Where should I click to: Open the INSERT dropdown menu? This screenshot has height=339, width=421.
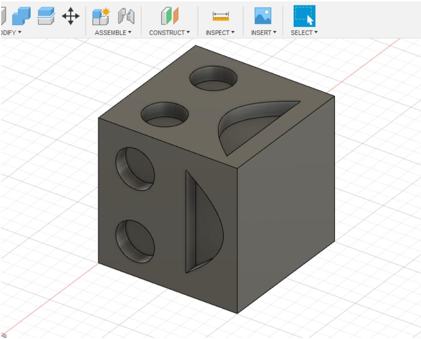pos(263,32)
